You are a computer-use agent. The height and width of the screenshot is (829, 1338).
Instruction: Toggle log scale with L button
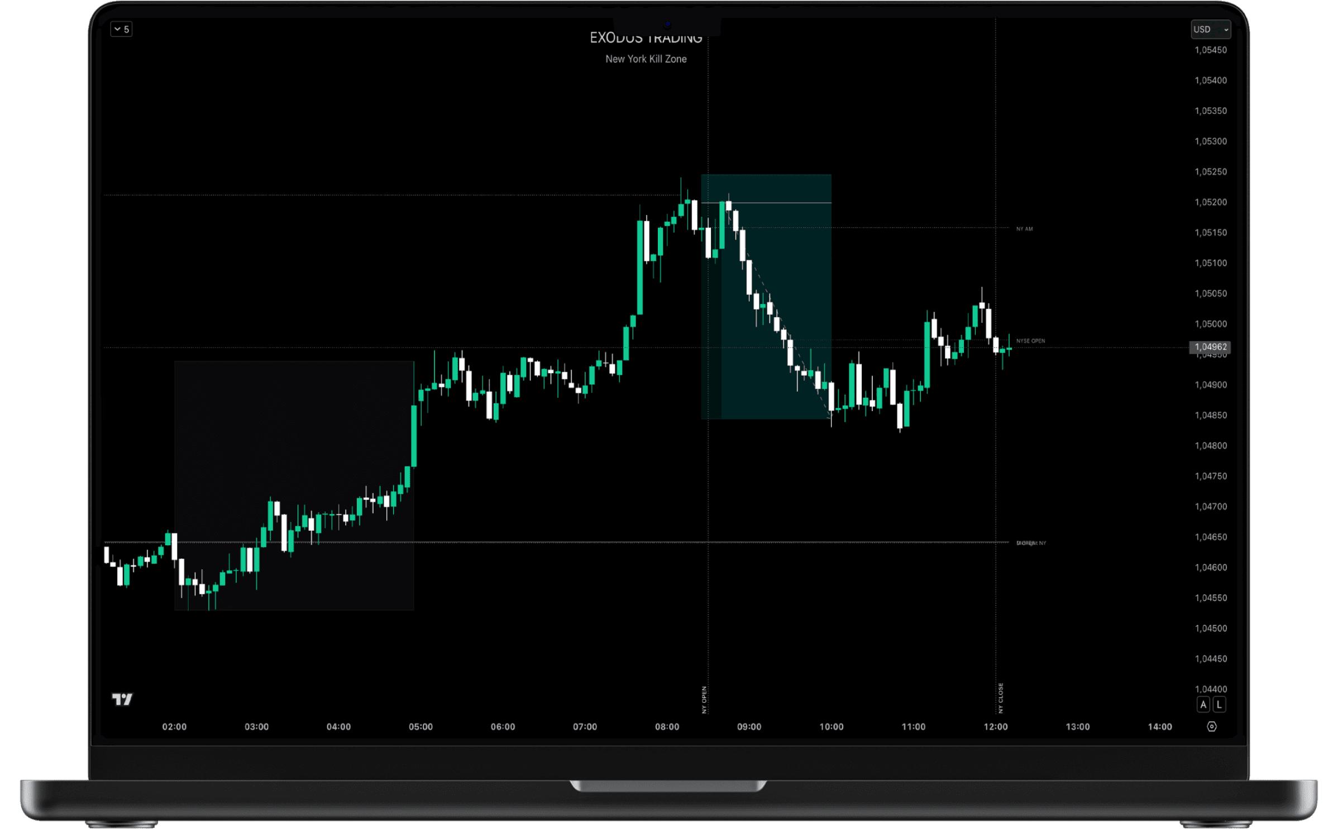(x=1219, y=704)
